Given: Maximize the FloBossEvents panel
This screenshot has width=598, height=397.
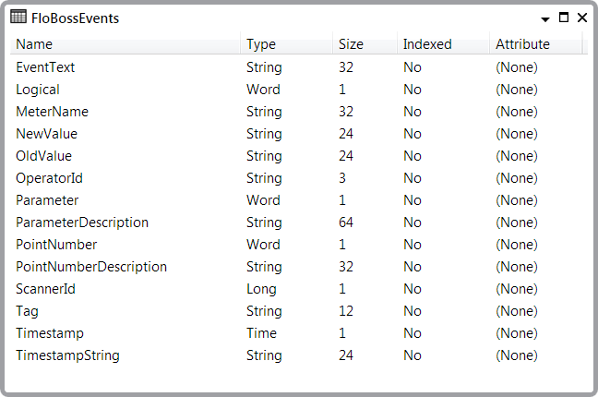Looking at the screenshot, I should tap(564, 18).
